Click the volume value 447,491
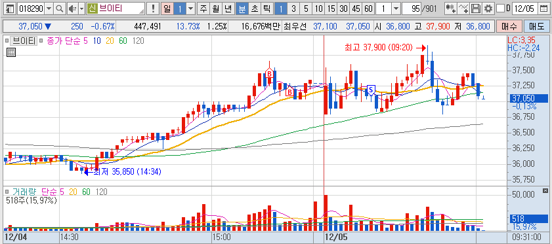The width and height of the screenshot is (552, 244). point(148,26)
